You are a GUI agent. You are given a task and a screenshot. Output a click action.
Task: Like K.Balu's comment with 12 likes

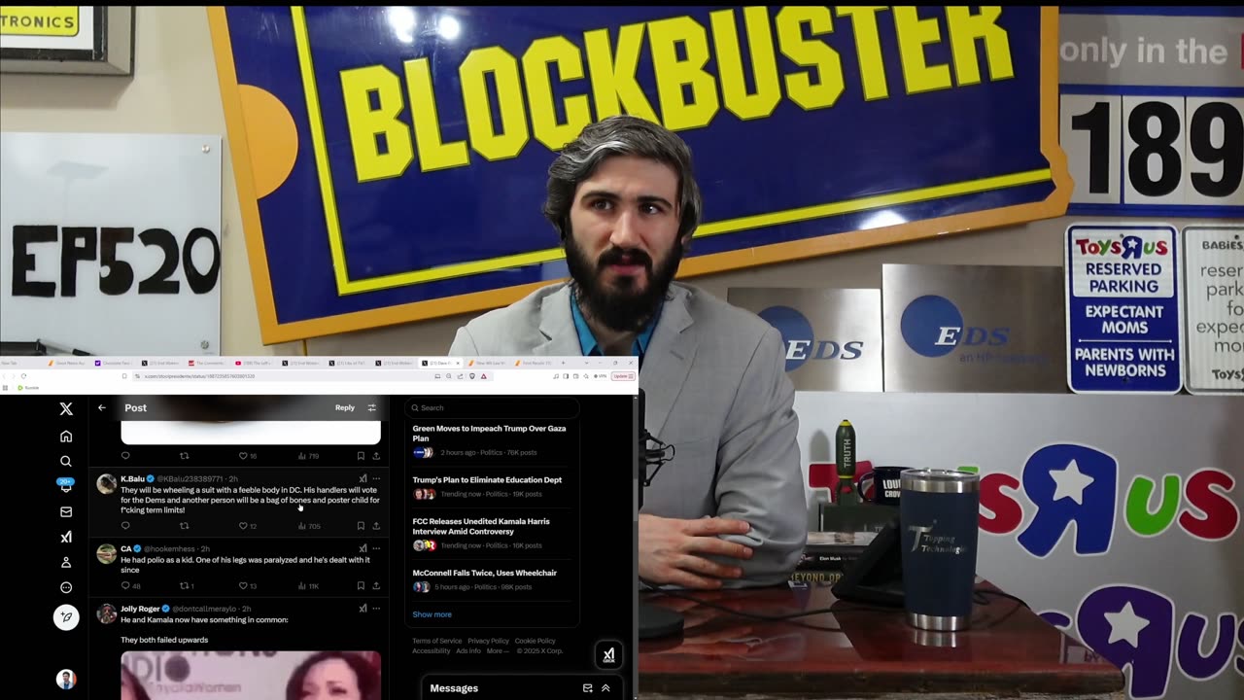pyautogui.click(x=248, y=526)
